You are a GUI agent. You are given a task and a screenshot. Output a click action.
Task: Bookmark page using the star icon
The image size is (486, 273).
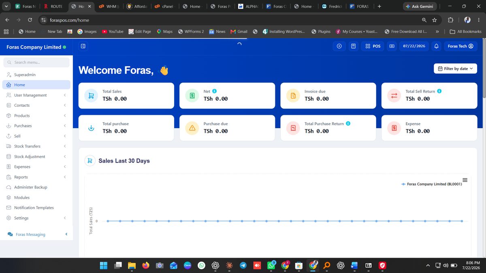click(x=435, y=20)
